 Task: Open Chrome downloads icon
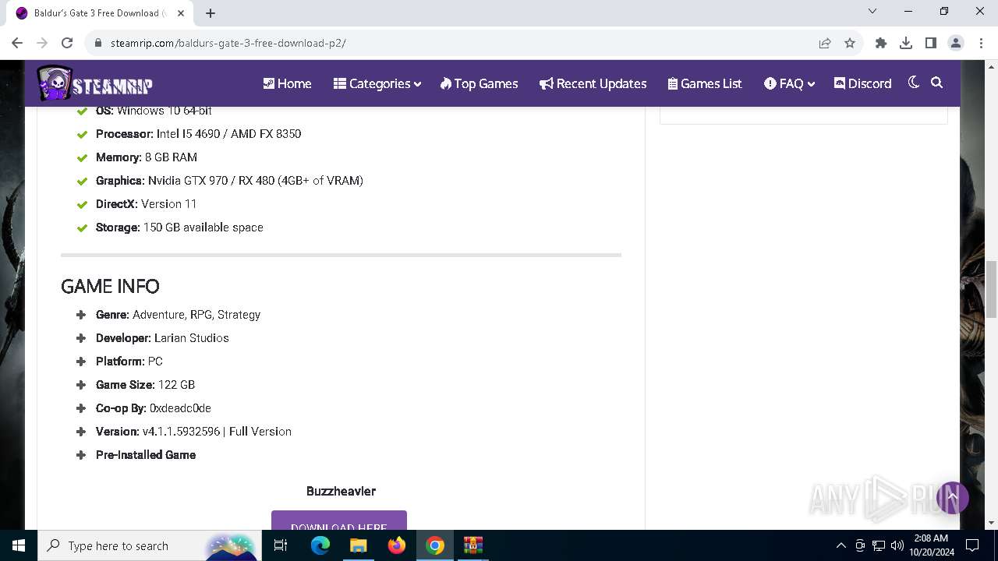906,43
